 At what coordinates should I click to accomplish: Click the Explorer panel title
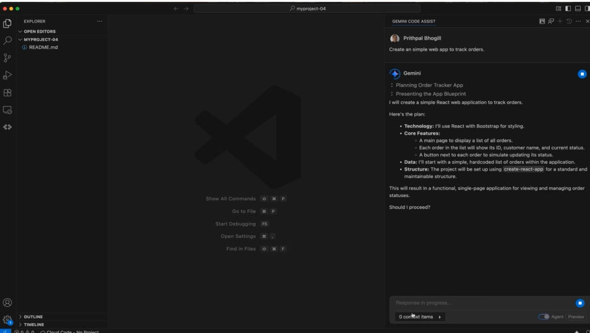click(34, 22)
